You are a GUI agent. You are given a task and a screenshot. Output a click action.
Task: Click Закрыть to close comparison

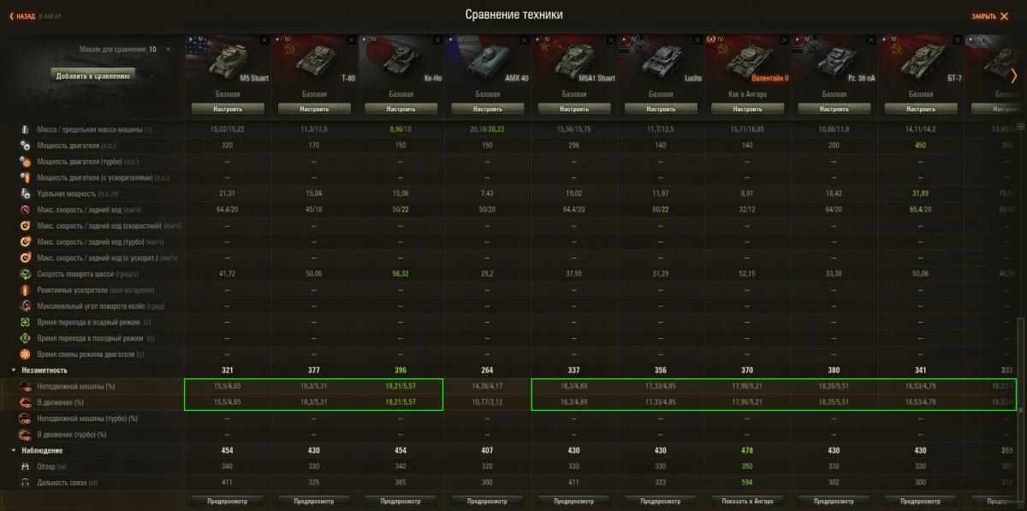(x=995, y=16)
